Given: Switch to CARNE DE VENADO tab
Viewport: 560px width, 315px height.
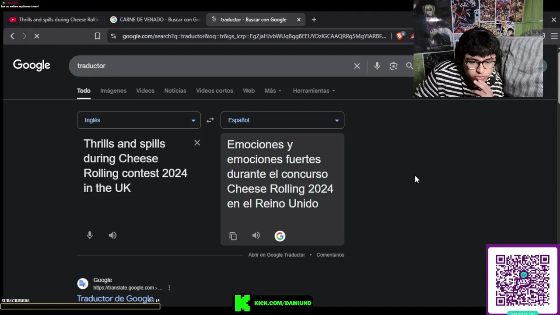Looking at the screenshot, I should [x=155, y=20].
